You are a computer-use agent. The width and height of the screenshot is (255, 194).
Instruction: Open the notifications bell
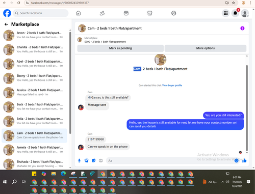point(235,13)
